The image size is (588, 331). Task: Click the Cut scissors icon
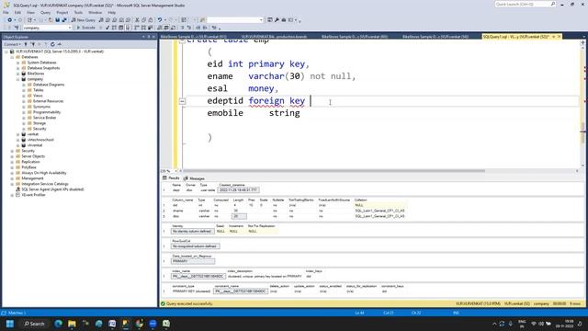[137, 20]
